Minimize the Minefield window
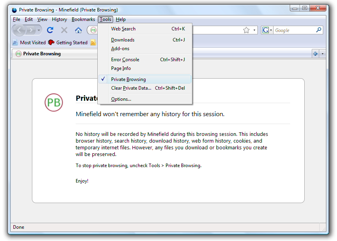Viewport: 337px width, 241px height. pos(295,8)
